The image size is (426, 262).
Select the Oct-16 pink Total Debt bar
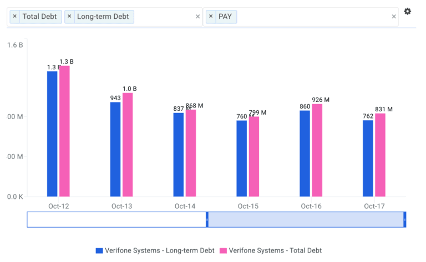coord(317,150)
